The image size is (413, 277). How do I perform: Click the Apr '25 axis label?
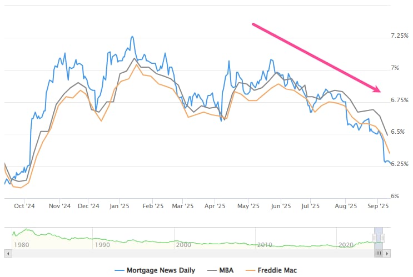coord(215,206)
